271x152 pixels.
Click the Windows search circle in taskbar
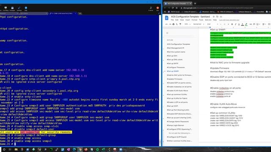[4, 149]
